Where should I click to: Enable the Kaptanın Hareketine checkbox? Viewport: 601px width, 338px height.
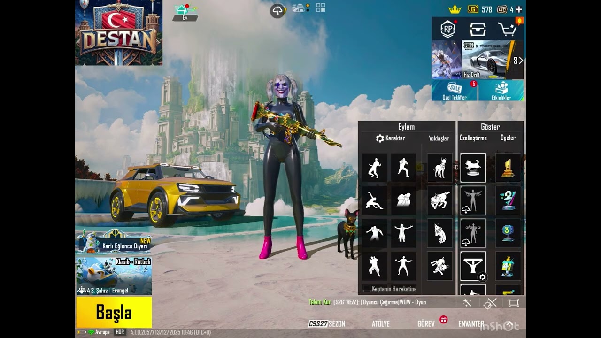(x=367, y=289)
